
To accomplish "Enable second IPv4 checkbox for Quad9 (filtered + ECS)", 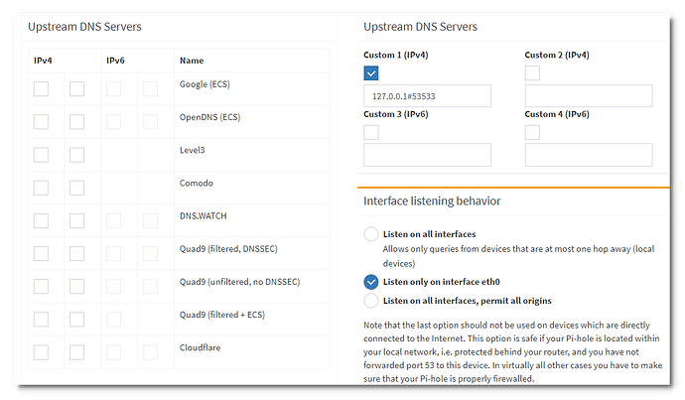I will pyautogui.click(x=76, y=319).
